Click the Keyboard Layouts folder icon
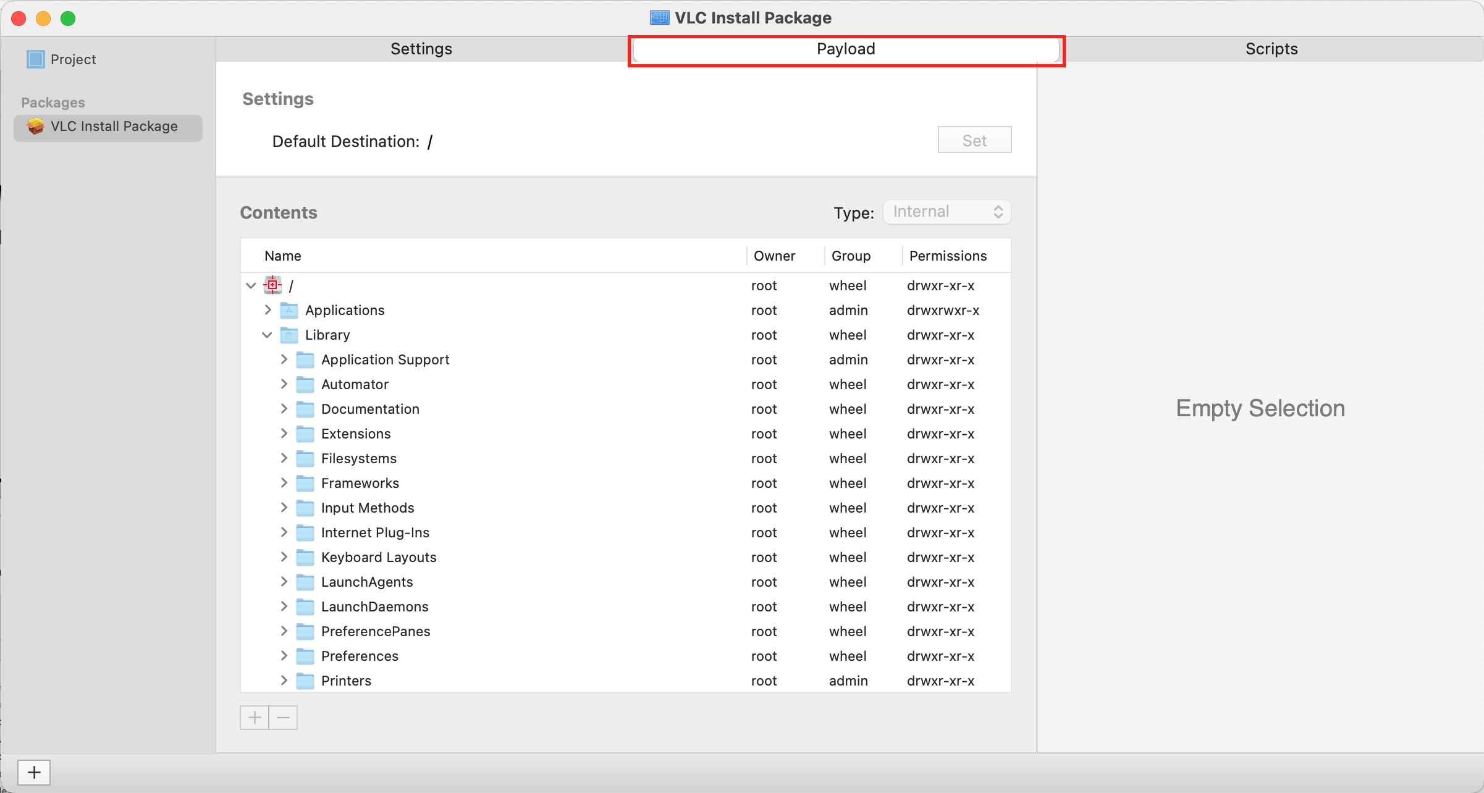The width and height of the screenshot is (1484, 793). [305, 557]
